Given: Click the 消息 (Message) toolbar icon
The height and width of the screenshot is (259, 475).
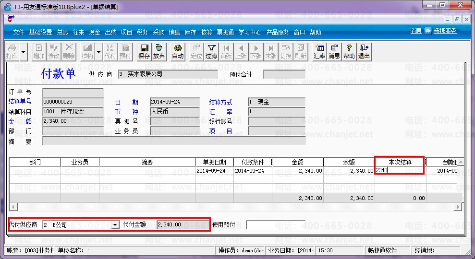Looking at the screenshot, I should 334,51.
